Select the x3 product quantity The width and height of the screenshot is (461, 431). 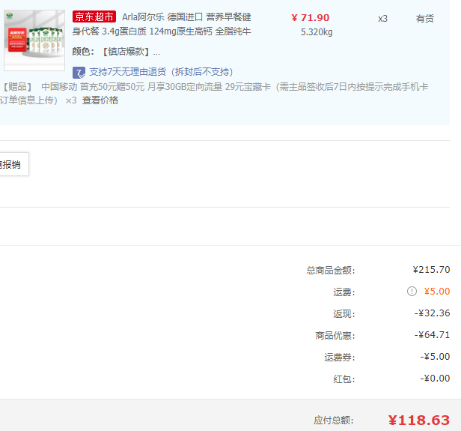(382, 19)
